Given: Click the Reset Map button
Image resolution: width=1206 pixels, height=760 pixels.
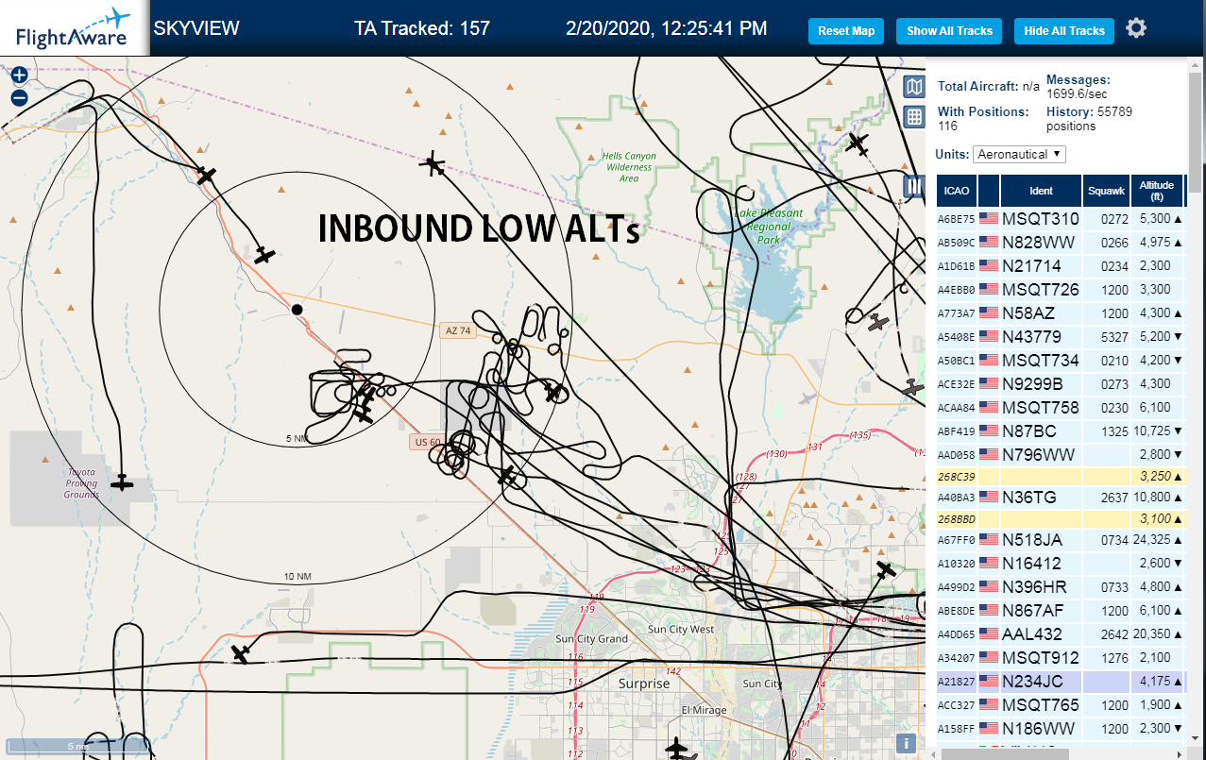Looking at the screenshot, I should coord(846,31).
